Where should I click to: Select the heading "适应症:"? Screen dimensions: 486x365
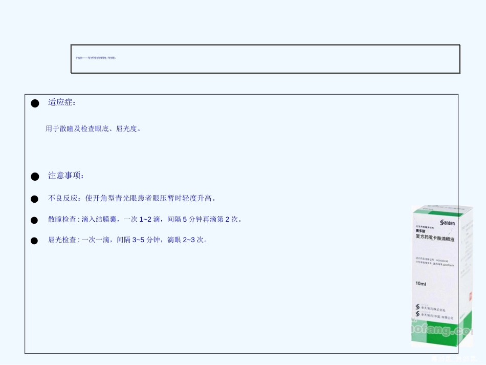coord(62,102)
